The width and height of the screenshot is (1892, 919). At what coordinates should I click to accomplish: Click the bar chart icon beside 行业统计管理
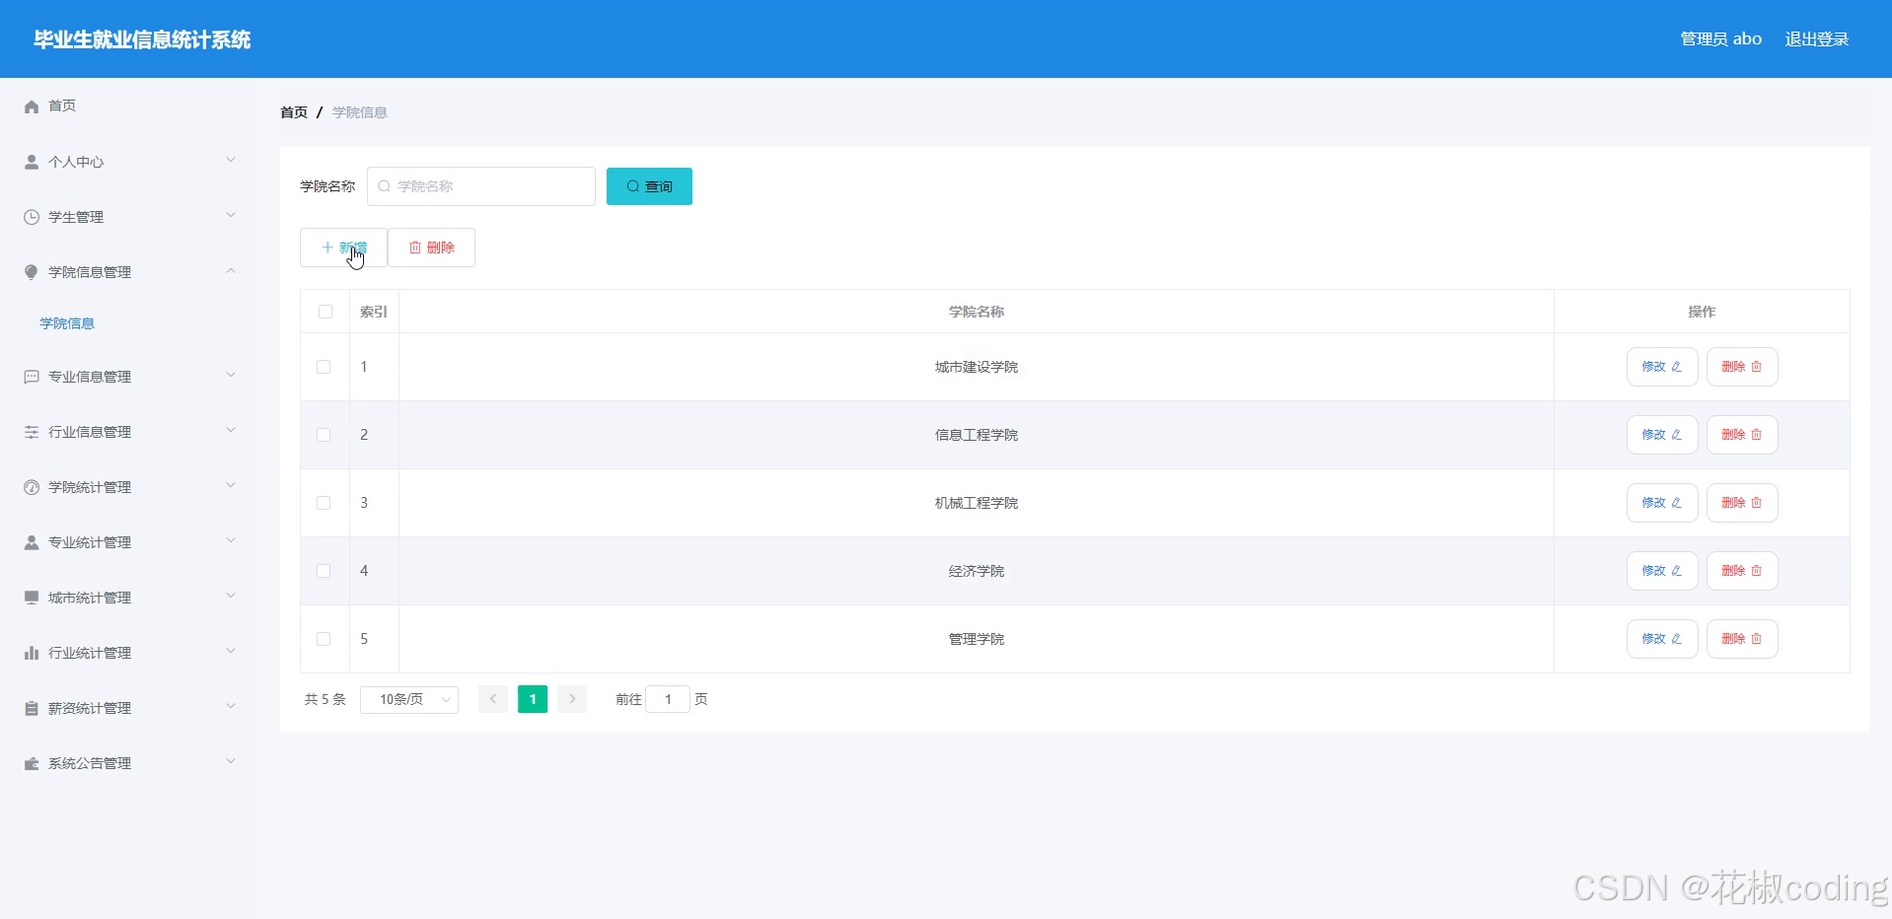pos(32,653)
